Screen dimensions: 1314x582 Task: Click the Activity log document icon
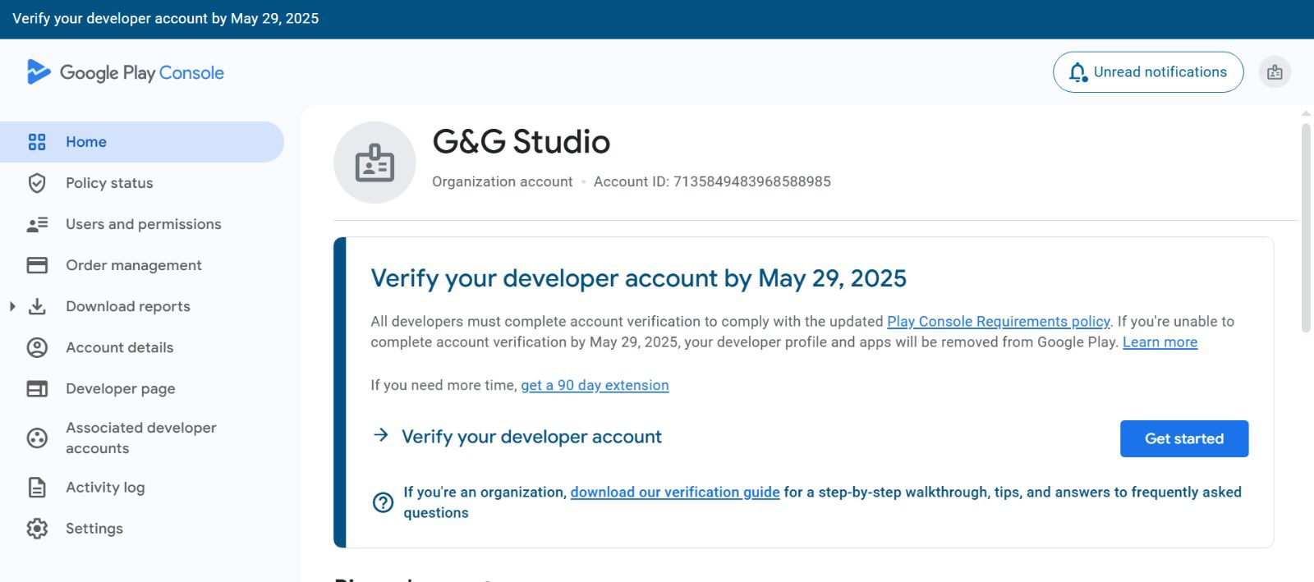37,488
